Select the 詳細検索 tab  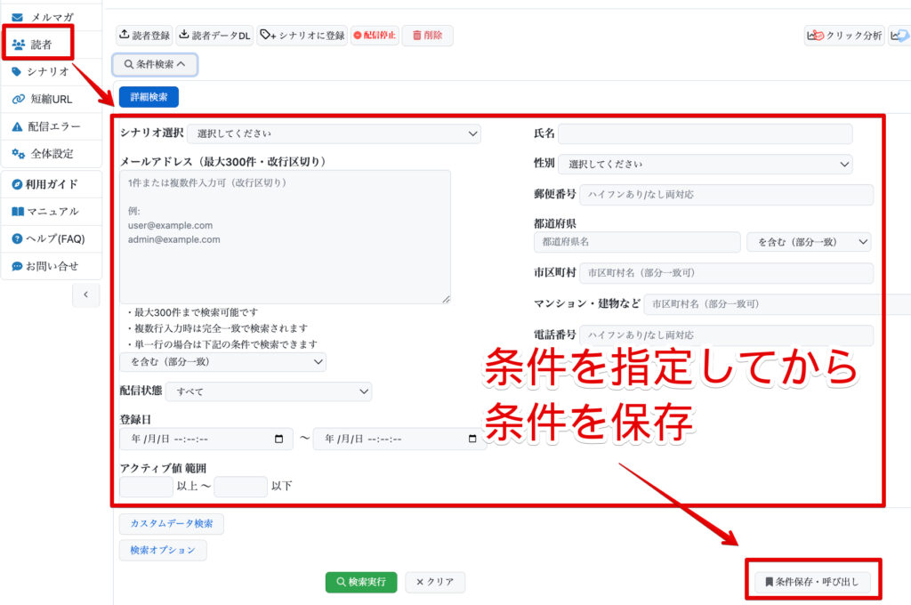click(149, 96)
